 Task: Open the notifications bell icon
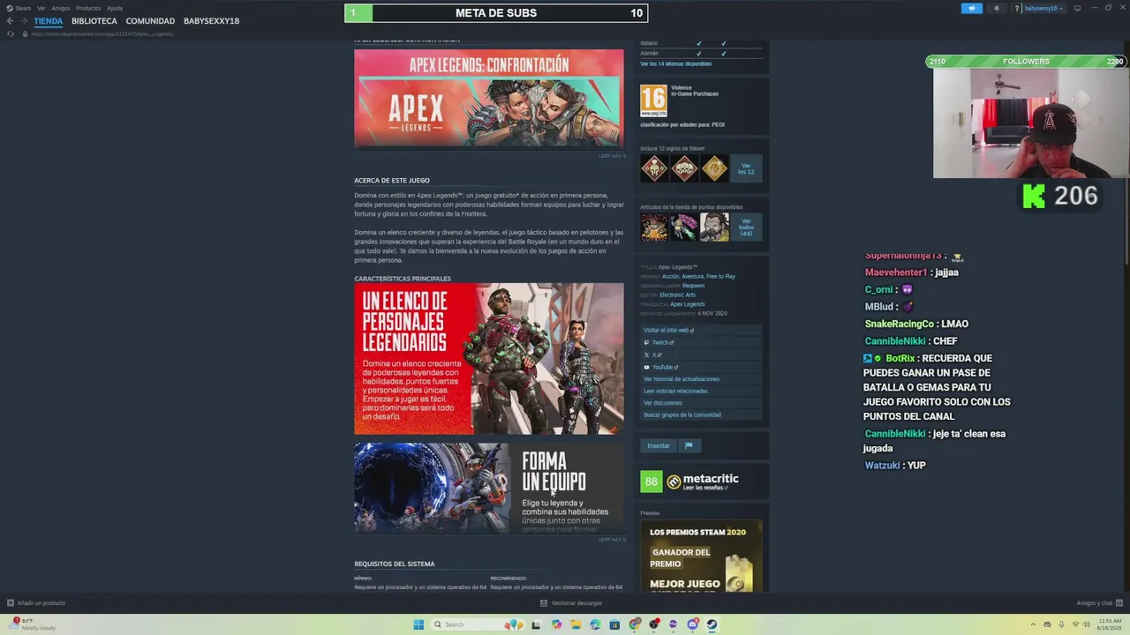pos(997,8)
